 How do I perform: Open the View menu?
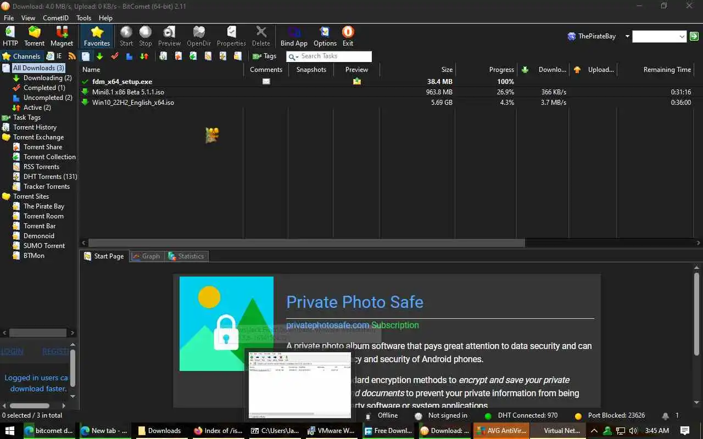point(28,18)
